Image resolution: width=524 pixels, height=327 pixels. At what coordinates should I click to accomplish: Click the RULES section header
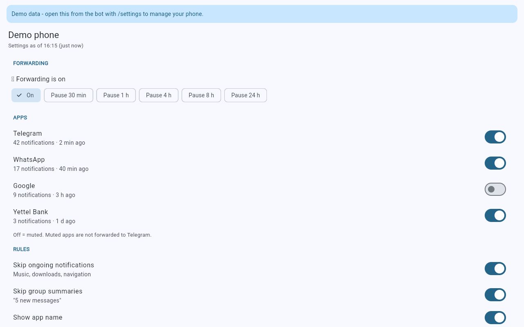[21, 249]
